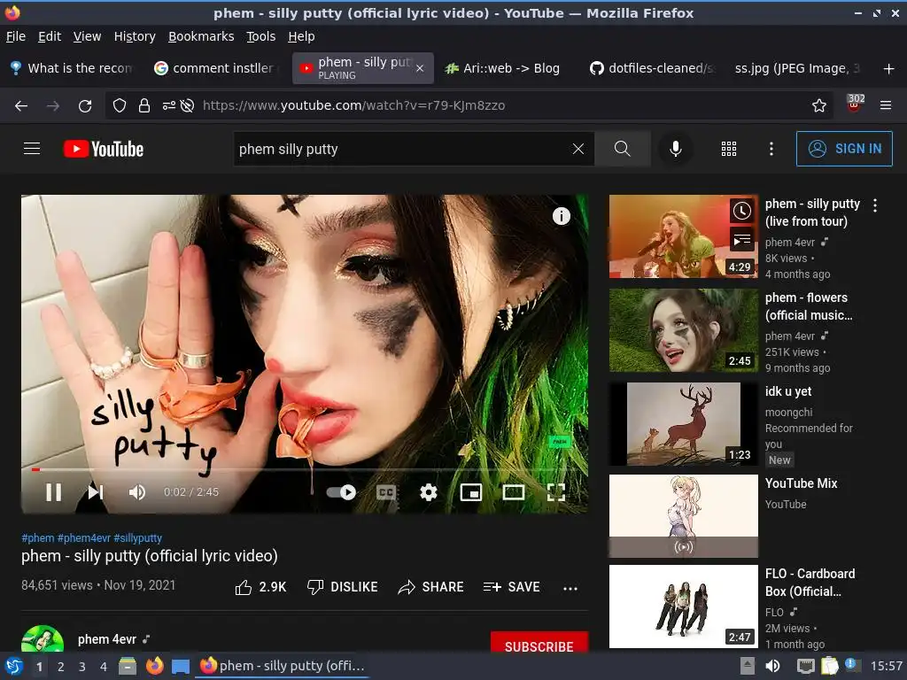Image resolution: width=907 pixels, height=680 pixels.
Task: Open a new browser tab
Action: [889, 69]
